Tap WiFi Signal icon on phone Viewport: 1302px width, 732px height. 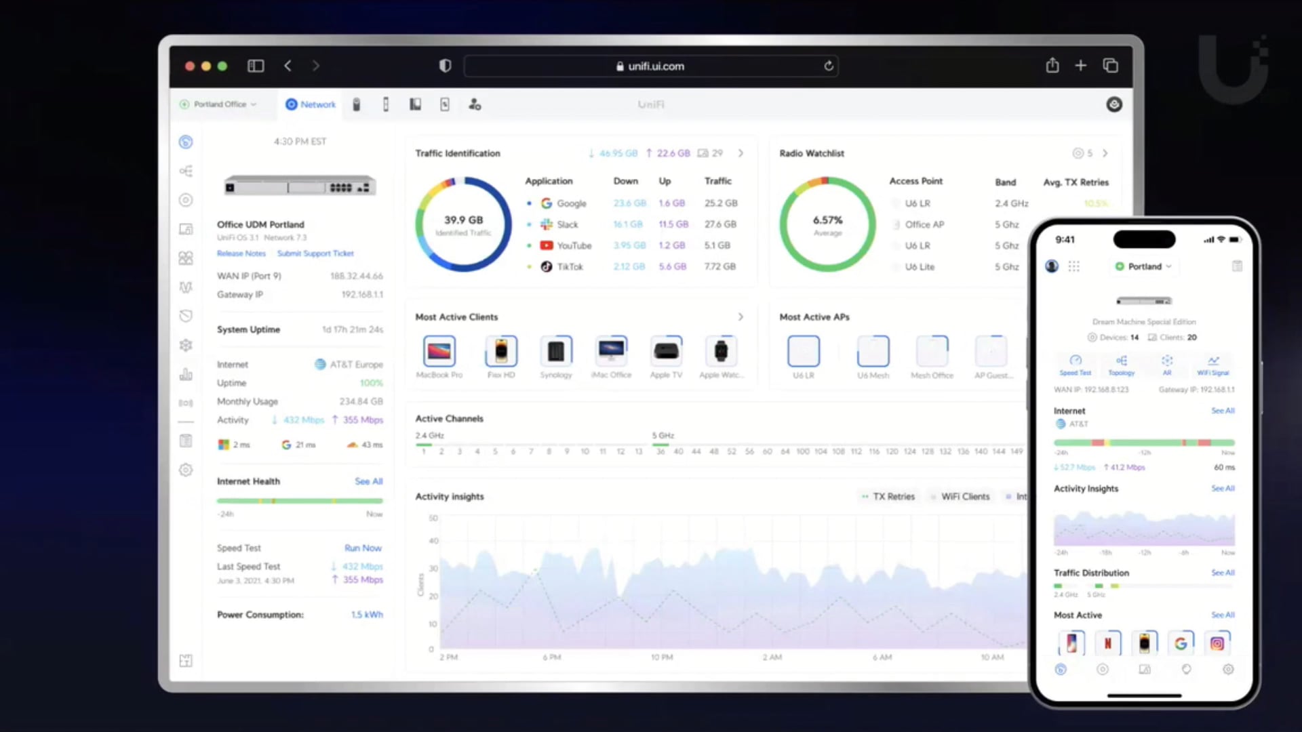click(1213, 365)
